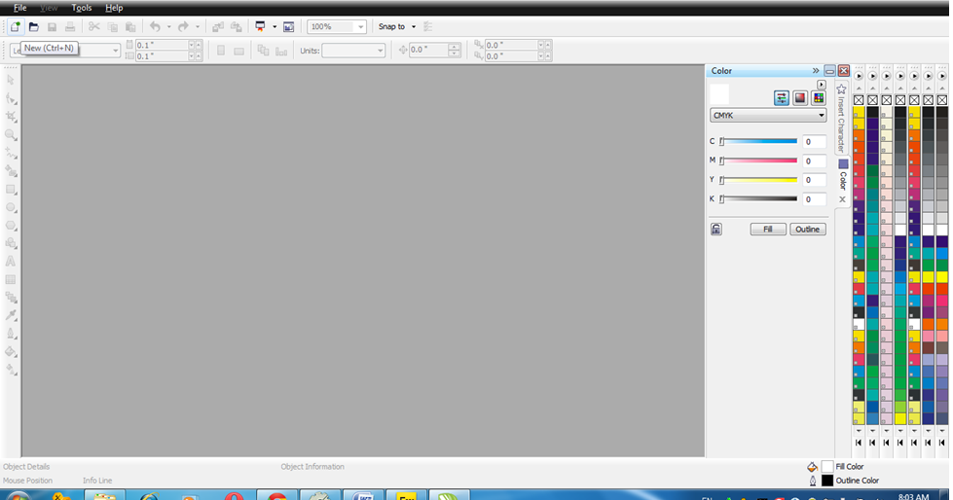The height and width of the screenshot is (500, 953).
Task: Collapse docker with double chevron
Action: click(816, 71)
